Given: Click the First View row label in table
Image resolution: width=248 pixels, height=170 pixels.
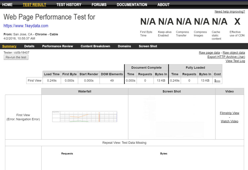Looking at the screenshot, I should 34,81.
